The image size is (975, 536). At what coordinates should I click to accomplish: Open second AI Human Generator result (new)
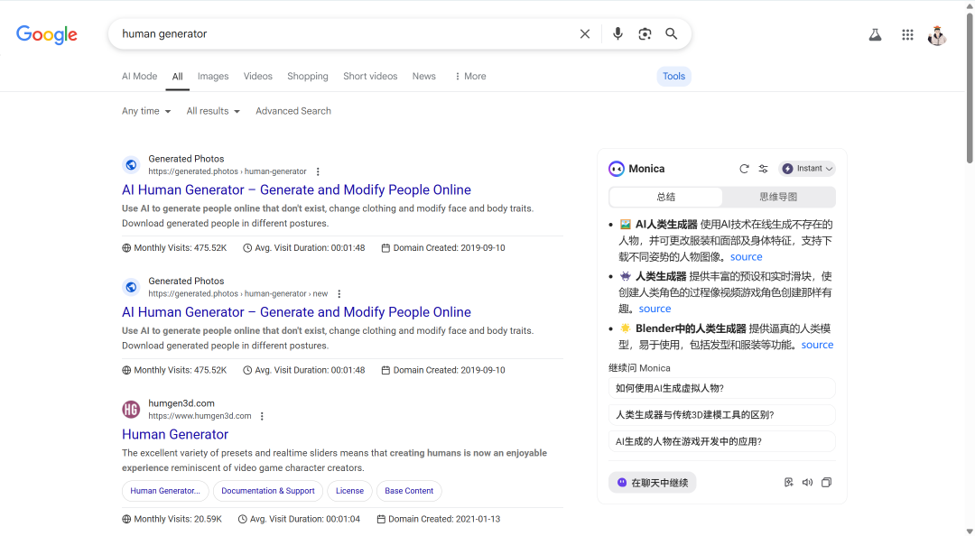click(x=297, y=312)
